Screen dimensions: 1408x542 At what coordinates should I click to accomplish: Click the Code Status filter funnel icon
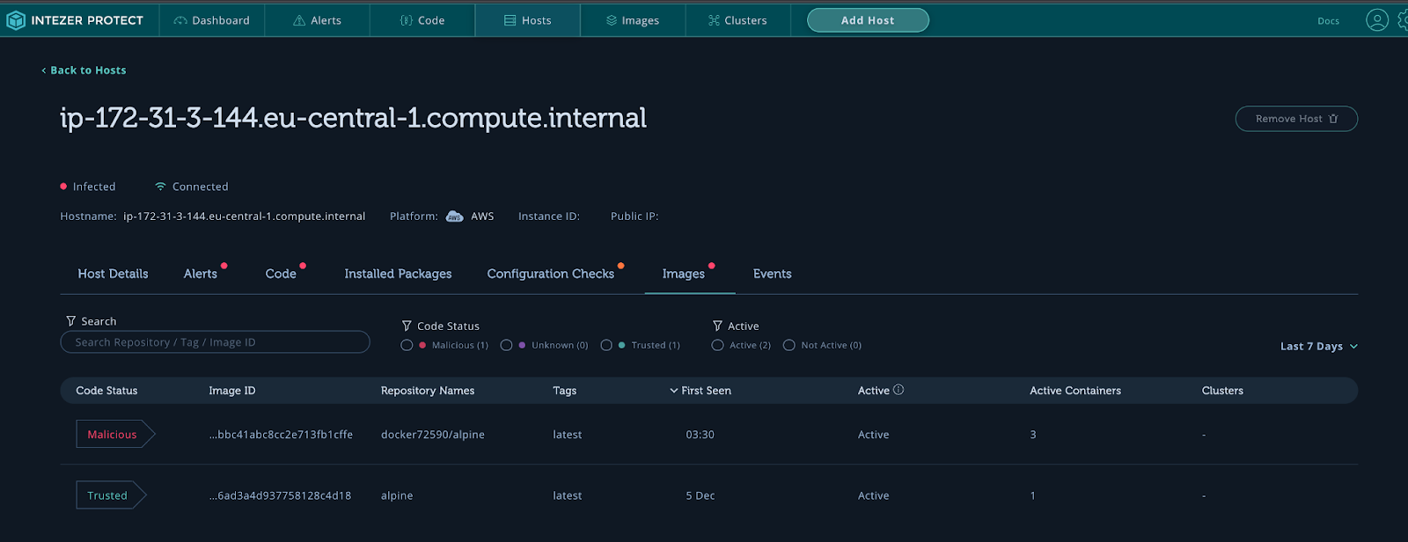[407, 326]
